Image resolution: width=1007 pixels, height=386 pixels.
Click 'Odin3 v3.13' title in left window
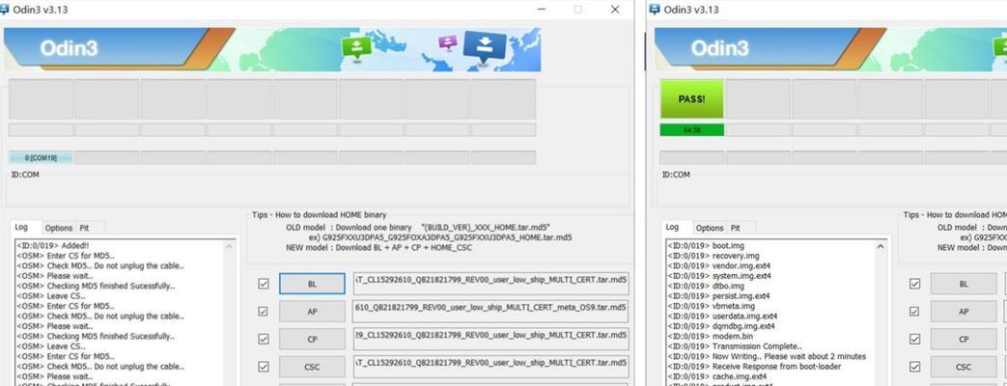tap(41, 10)
